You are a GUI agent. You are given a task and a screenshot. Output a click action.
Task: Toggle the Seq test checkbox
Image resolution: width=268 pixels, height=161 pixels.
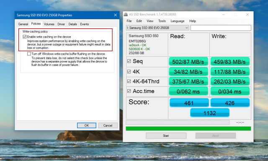(129, 61)
